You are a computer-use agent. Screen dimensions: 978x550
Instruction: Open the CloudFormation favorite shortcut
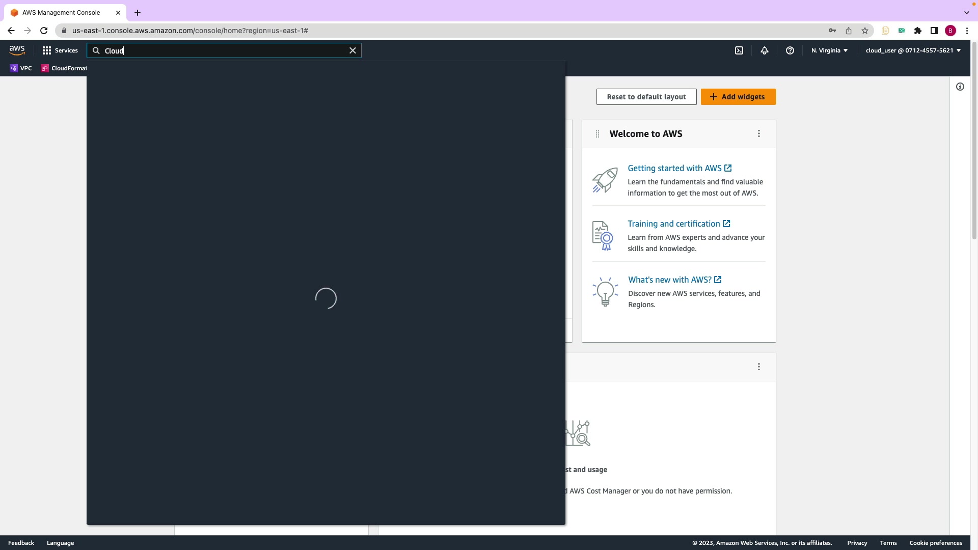click(x=64, y=68)
